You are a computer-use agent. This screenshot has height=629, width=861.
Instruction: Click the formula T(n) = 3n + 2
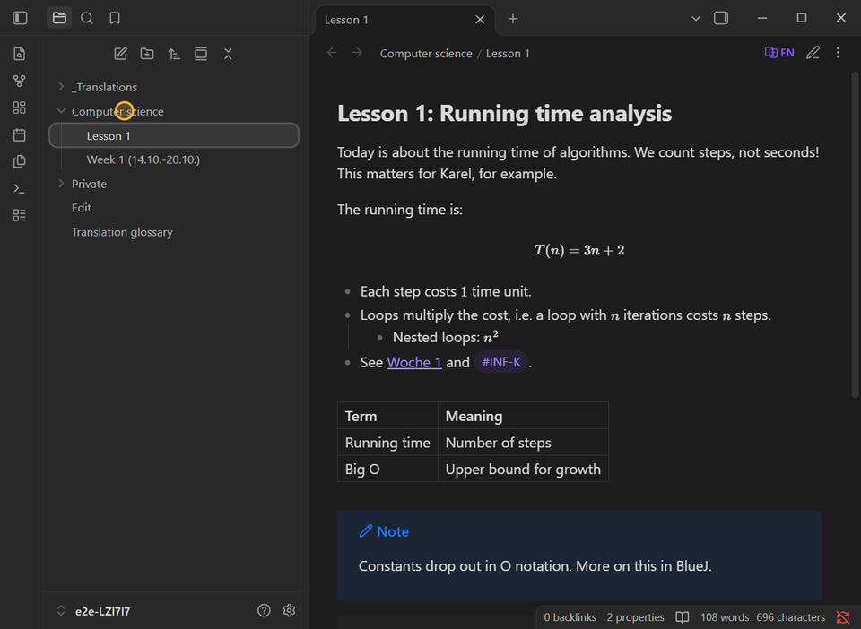pyautogui.click(x=579, y=250)
